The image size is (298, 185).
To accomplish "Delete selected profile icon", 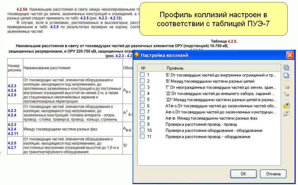I will (x=286, y=94).
